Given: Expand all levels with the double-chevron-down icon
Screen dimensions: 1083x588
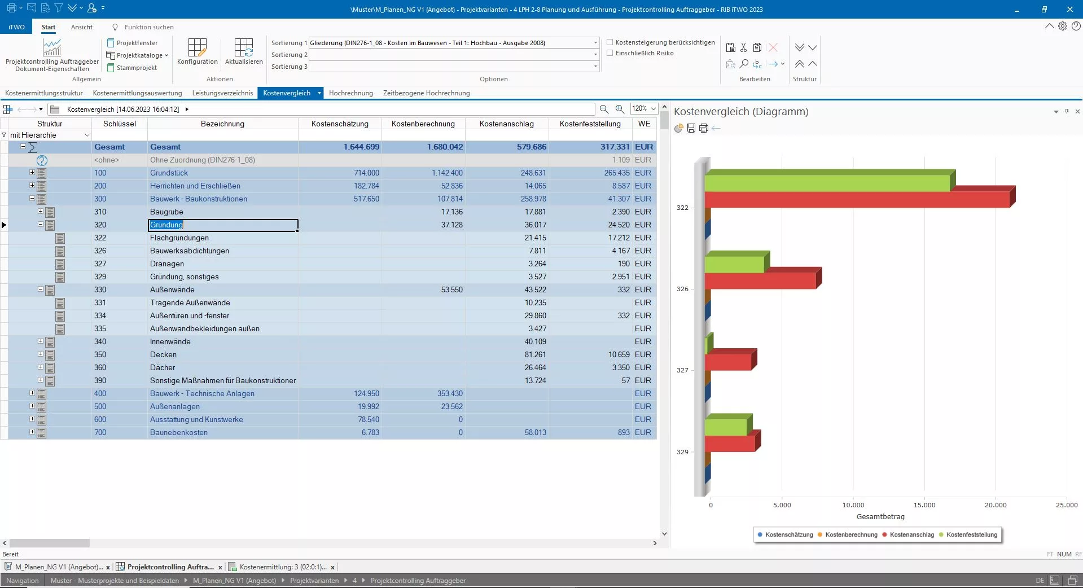Looking at the screenshot, I should 800,47.
